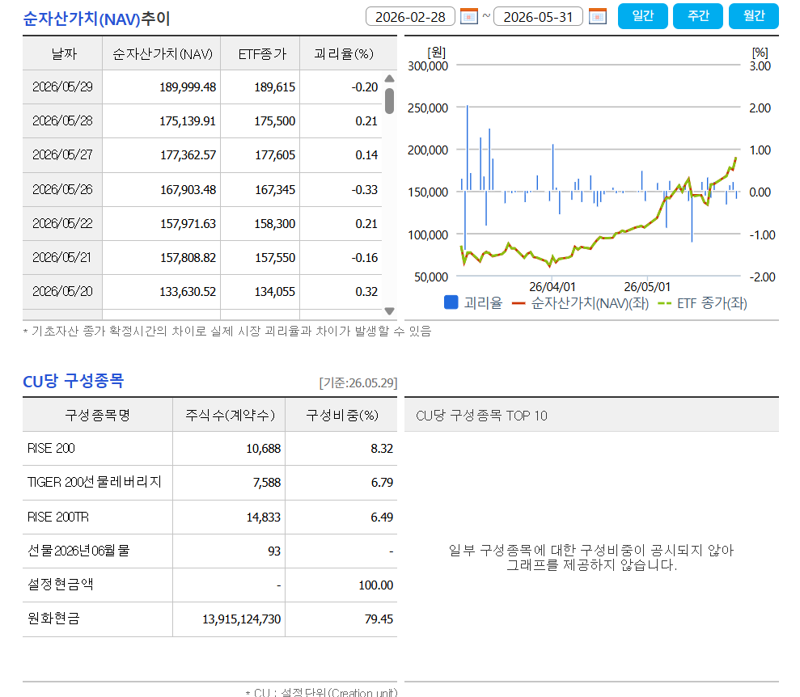Select the date cell 2026/05/20
This screenshot has width=800, height=697.
pos(63,292)
